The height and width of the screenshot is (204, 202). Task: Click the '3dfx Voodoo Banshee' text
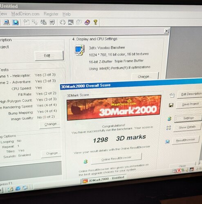(107, 48)
